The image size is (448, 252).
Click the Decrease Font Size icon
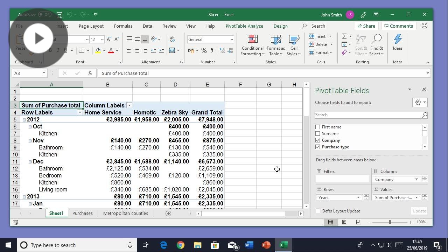click(x=117, y=40)
